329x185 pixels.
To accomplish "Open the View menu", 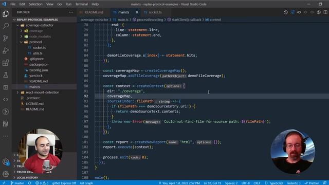I will pyautogui.click(x=50, y=4).
